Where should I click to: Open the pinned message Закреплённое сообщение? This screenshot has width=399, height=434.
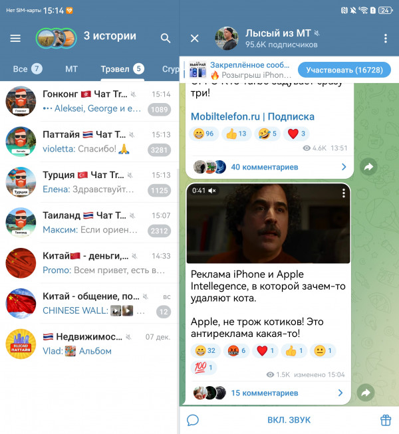tap(239, 70)
